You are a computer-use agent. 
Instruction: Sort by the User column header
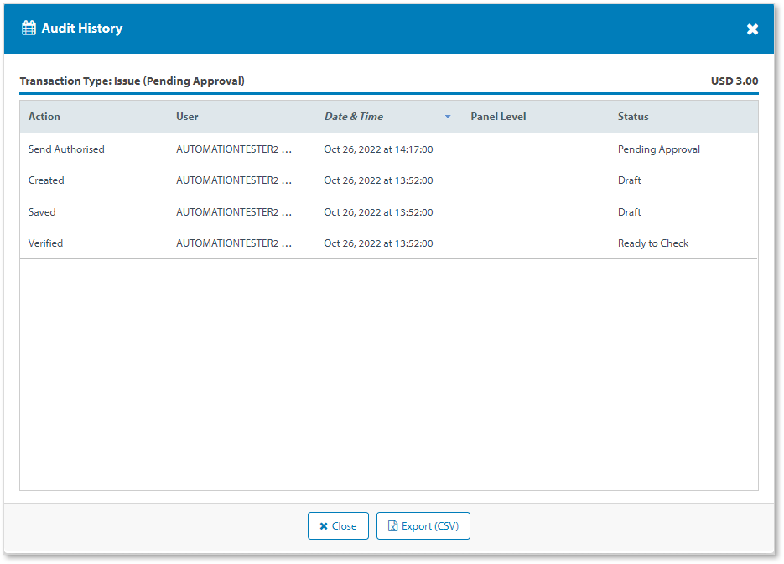pos(187,117)
